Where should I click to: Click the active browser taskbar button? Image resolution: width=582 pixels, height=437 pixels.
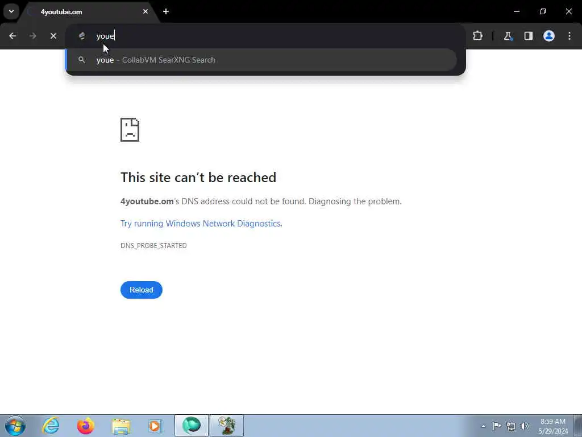tap(192, 426)
